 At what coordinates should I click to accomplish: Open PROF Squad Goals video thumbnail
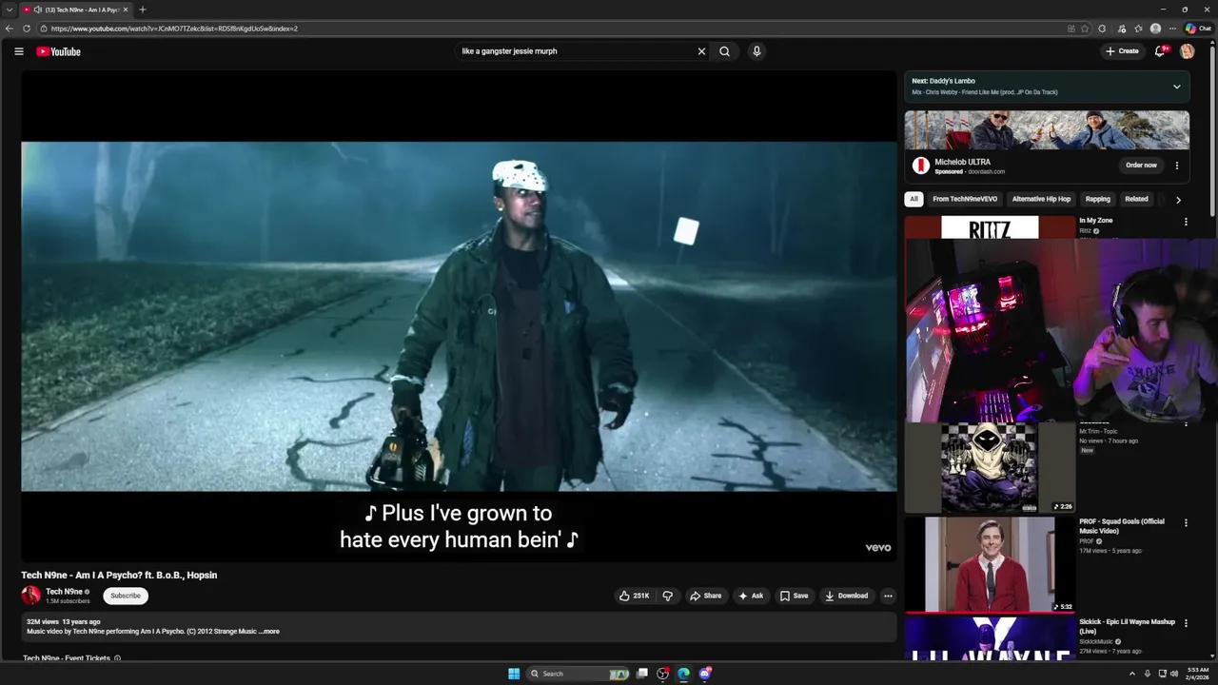990,564
